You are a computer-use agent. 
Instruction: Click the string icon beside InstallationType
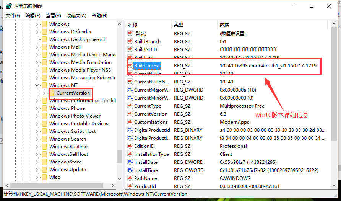click(x=130, y=154)
